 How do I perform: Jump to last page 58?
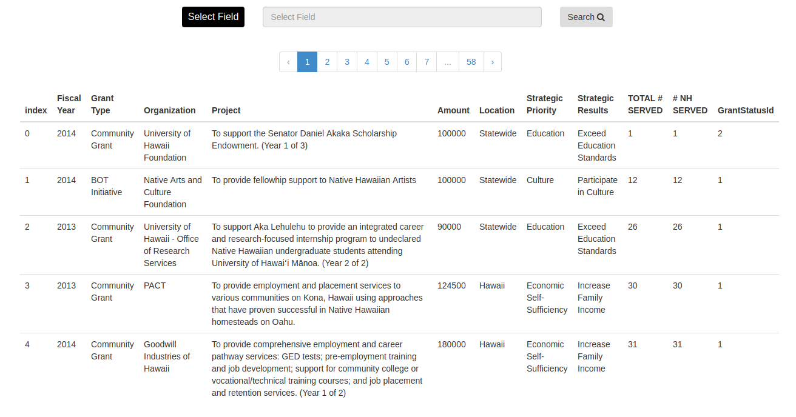click(x=471, y=62)
